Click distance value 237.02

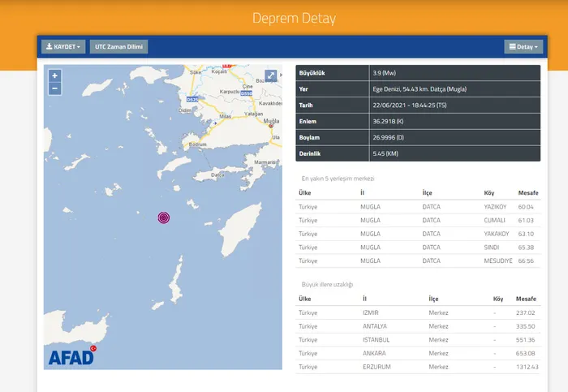click(x=525, y=312)
